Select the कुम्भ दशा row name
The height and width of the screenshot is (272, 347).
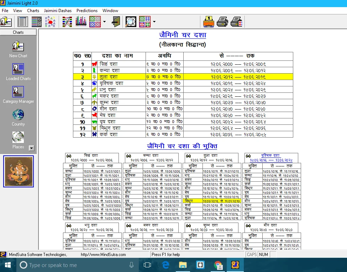(x=109, y=103)
